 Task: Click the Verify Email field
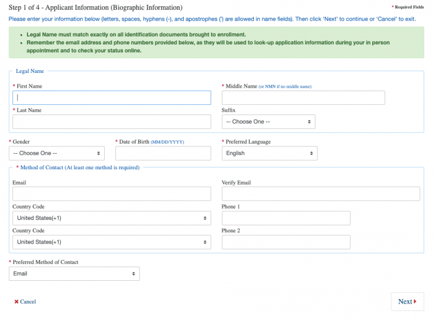click(320, 194)
